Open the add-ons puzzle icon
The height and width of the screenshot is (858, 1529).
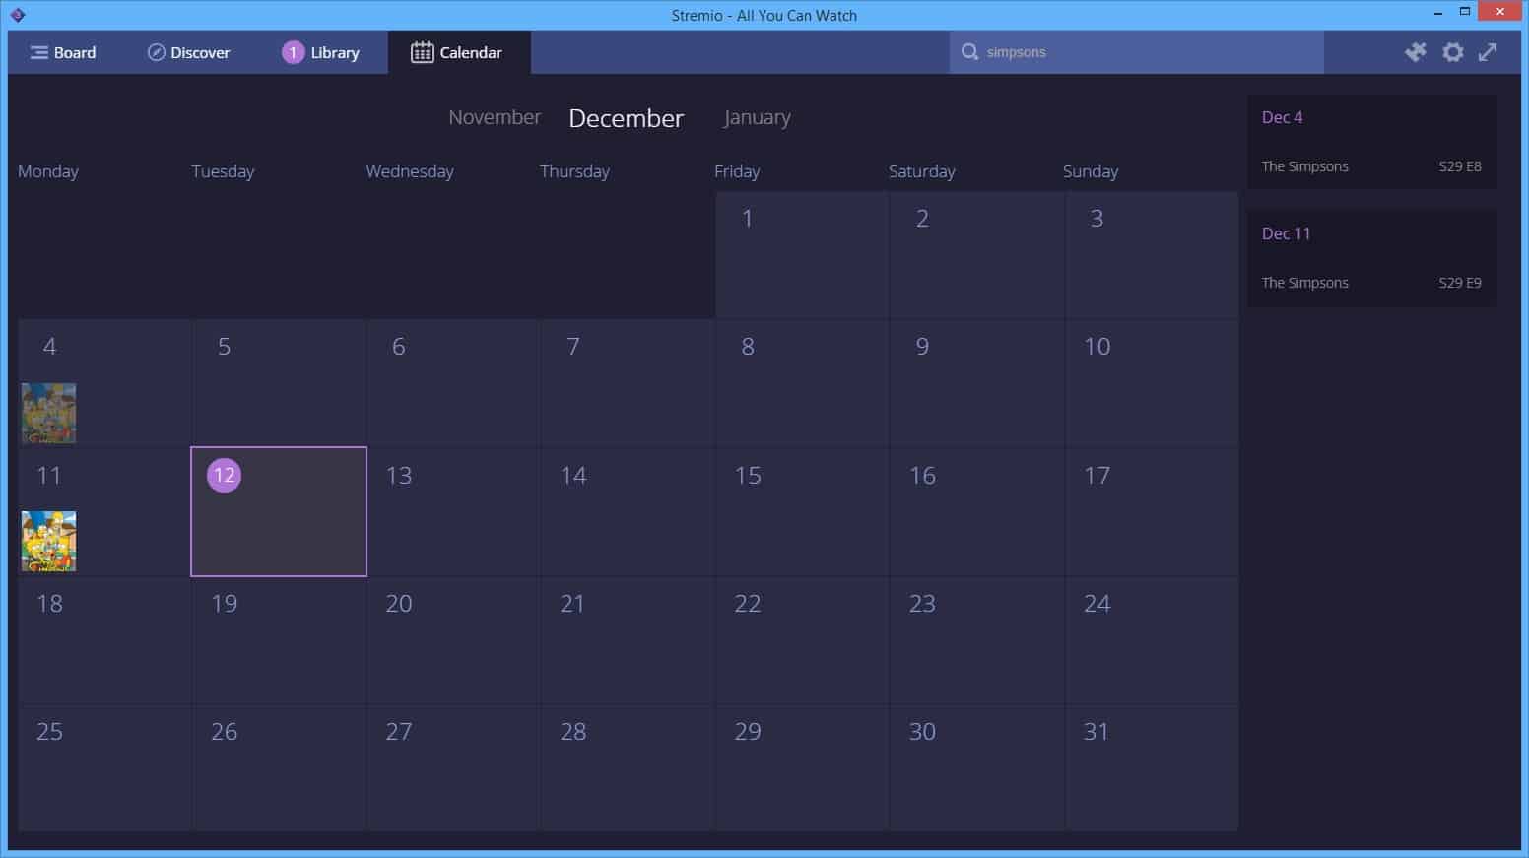click(x=1416, y=52)
